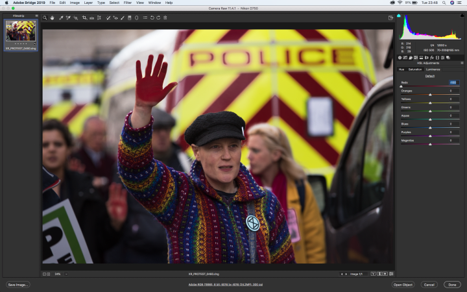The image size is (467, 292).
Task: Open the Filter menu
Action: pos(128,3)
